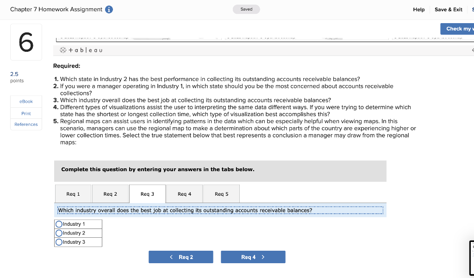Open the eBook link in the sidebar
This screenshot has height=278, width=474.
click(26, 101)
